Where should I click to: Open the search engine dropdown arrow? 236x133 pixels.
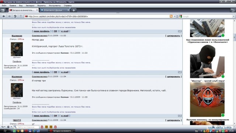click(233, 16)
